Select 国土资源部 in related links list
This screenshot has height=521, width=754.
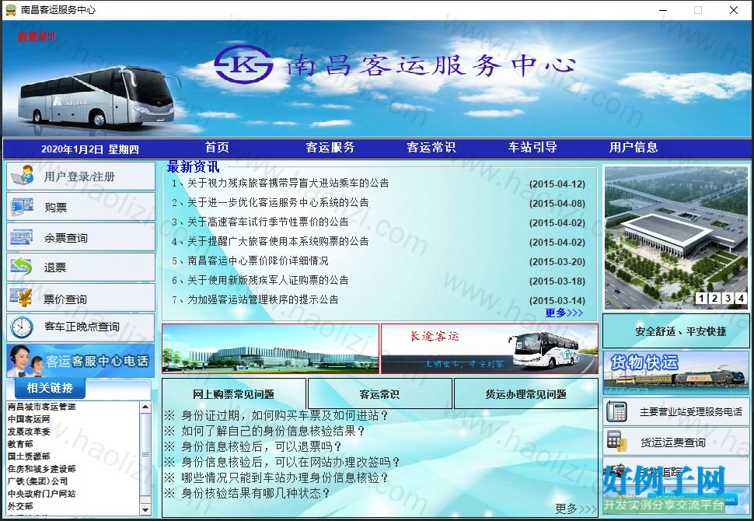pos(29,456)
